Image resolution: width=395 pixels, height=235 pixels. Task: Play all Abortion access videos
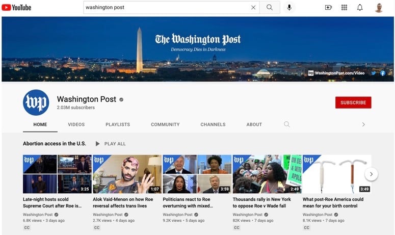pos(111,144)
